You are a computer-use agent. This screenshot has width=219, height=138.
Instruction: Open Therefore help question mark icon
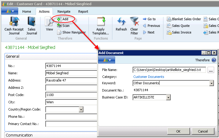coord(214,60)
